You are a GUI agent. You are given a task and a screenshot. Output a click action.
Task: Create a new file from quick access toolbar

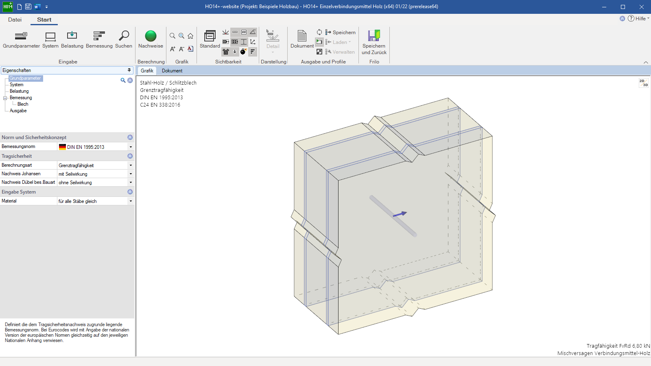19,7
